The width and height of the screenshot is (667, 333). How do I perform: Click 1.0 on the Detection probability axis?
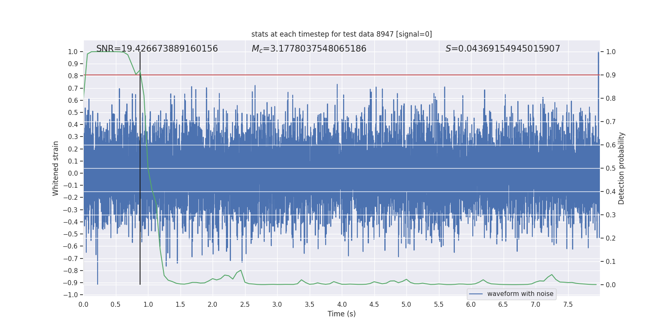611,52
